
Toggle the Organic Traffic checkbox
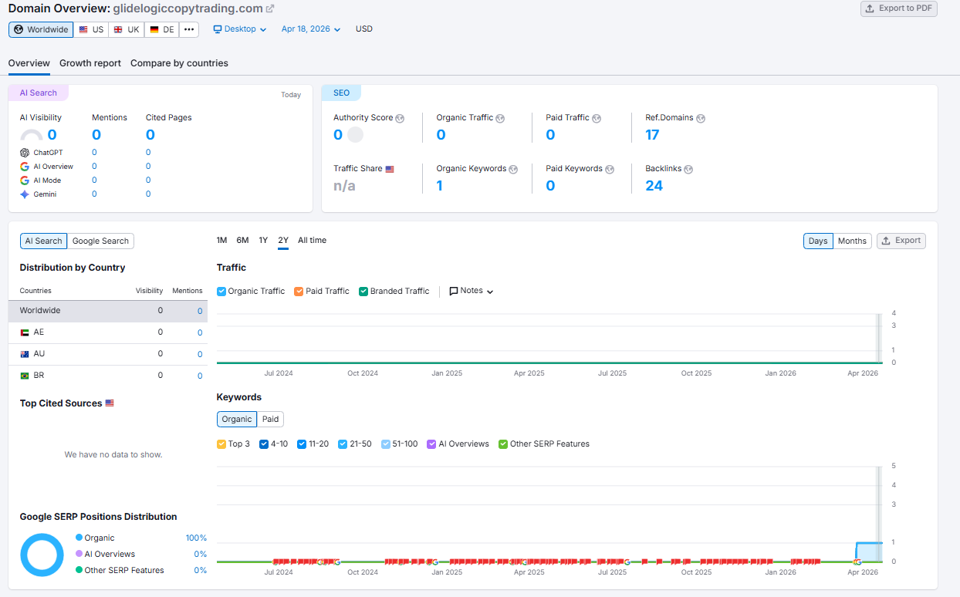pyautogui.click(x=221, y=292)
